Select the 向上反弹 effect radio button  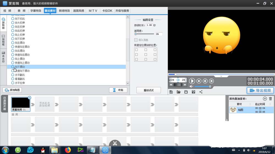pyautogui.click(x=13, y=35)
